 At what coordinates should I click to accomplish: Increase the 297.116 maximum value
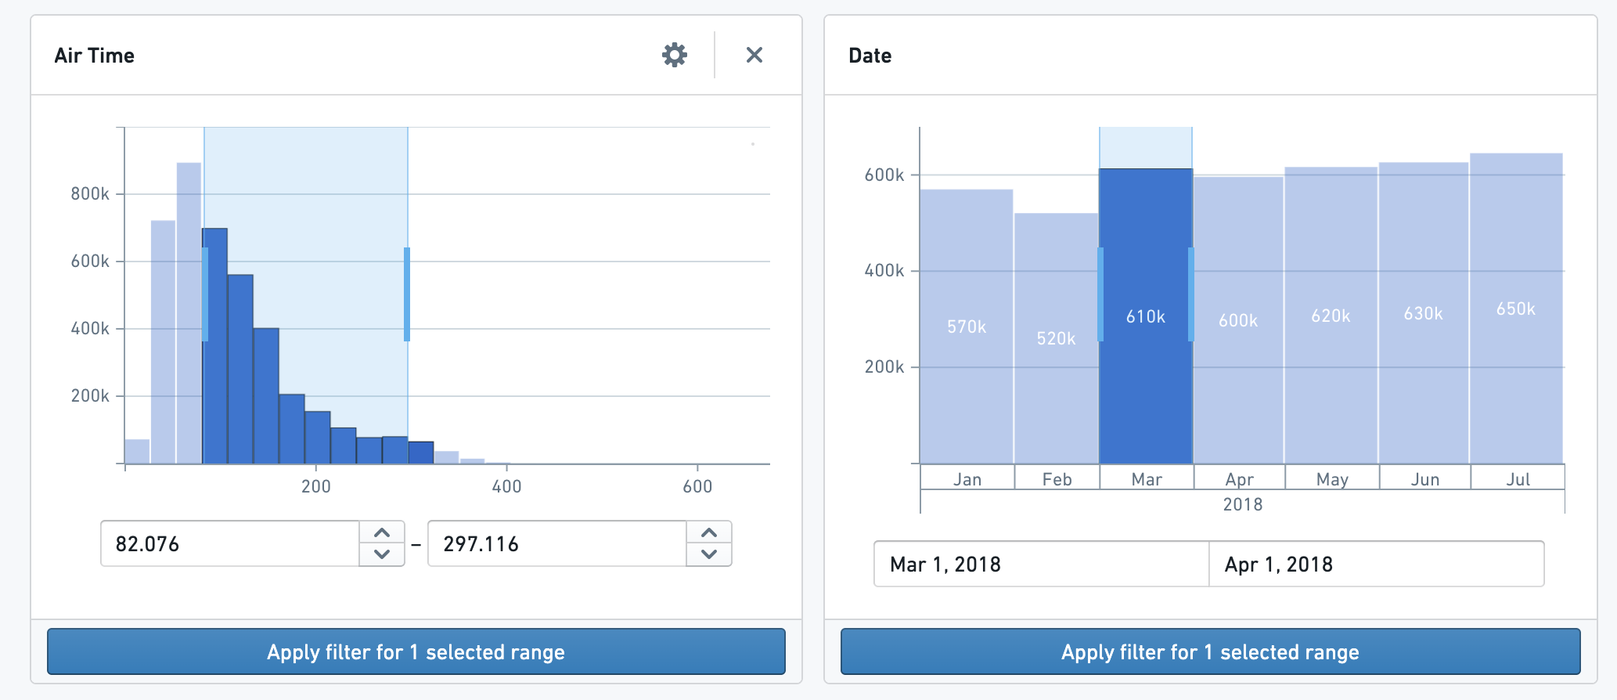coord(709,533)
